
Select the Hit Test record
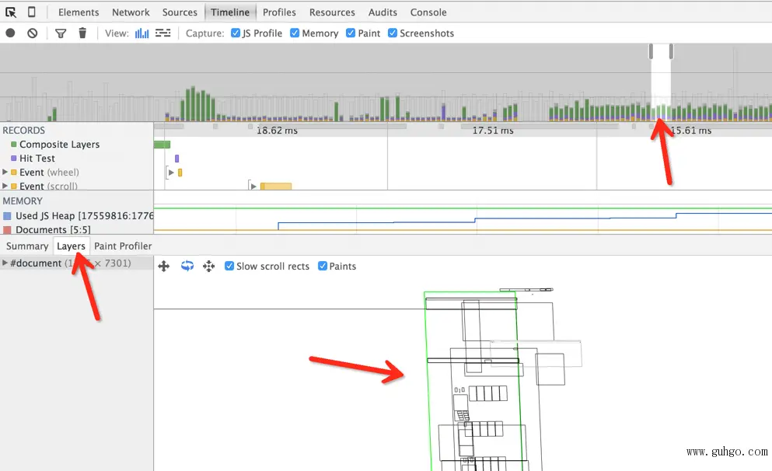coord(37,158)
